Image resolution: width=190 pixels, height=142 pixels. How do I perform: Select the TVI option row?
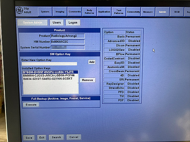tap(121, 96)
